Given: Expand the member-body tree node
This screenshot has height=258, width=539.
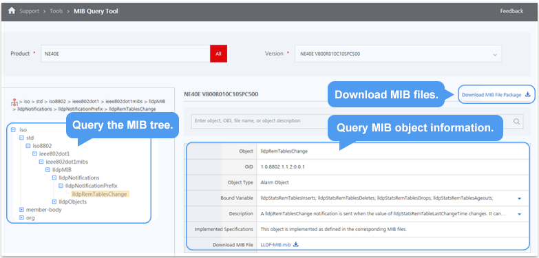Looking at the screenshot, I should point(21,210).
